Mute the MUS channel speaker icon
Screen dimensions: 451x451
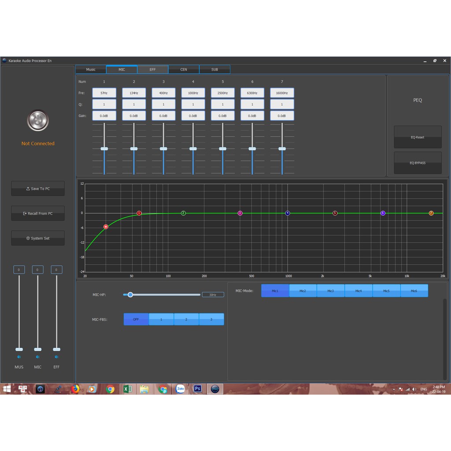[x=19, y=357]
